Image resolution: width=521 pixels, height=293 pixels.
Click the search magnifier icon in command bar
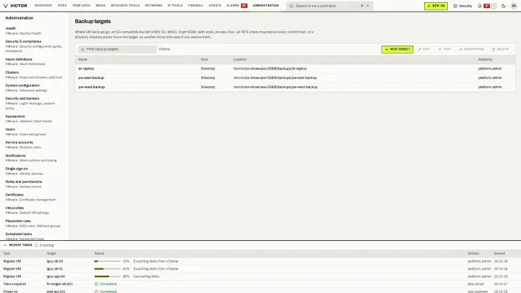click(x=292, y=6)
